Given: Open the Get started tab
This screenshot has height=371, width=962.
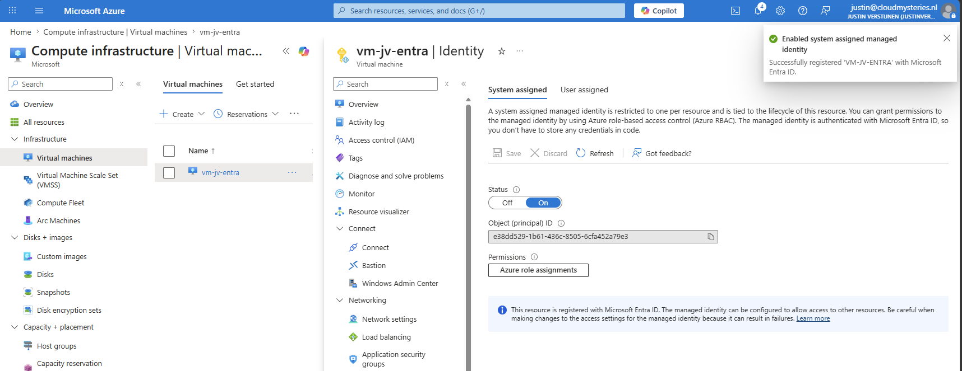Looking at the screenshot, I should [255, 84].
